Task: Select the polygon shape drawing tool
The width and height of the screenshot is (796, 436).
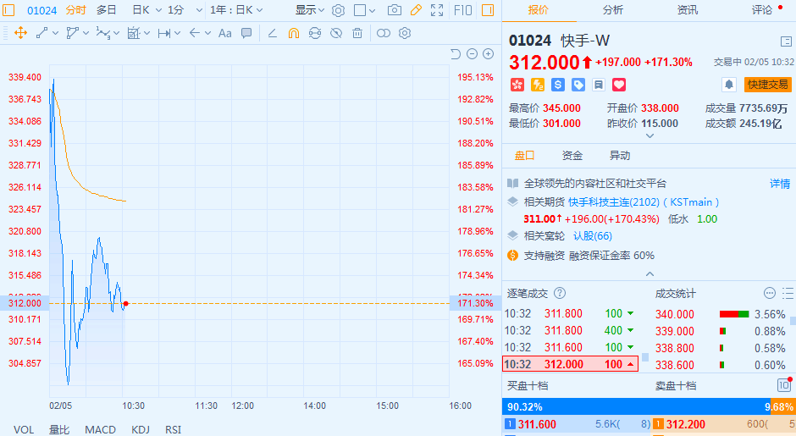Action: point(73,34)
